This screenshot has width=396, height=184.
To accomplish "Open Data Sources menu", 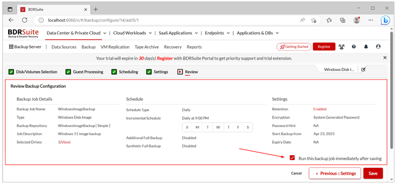I will [64, 47].
